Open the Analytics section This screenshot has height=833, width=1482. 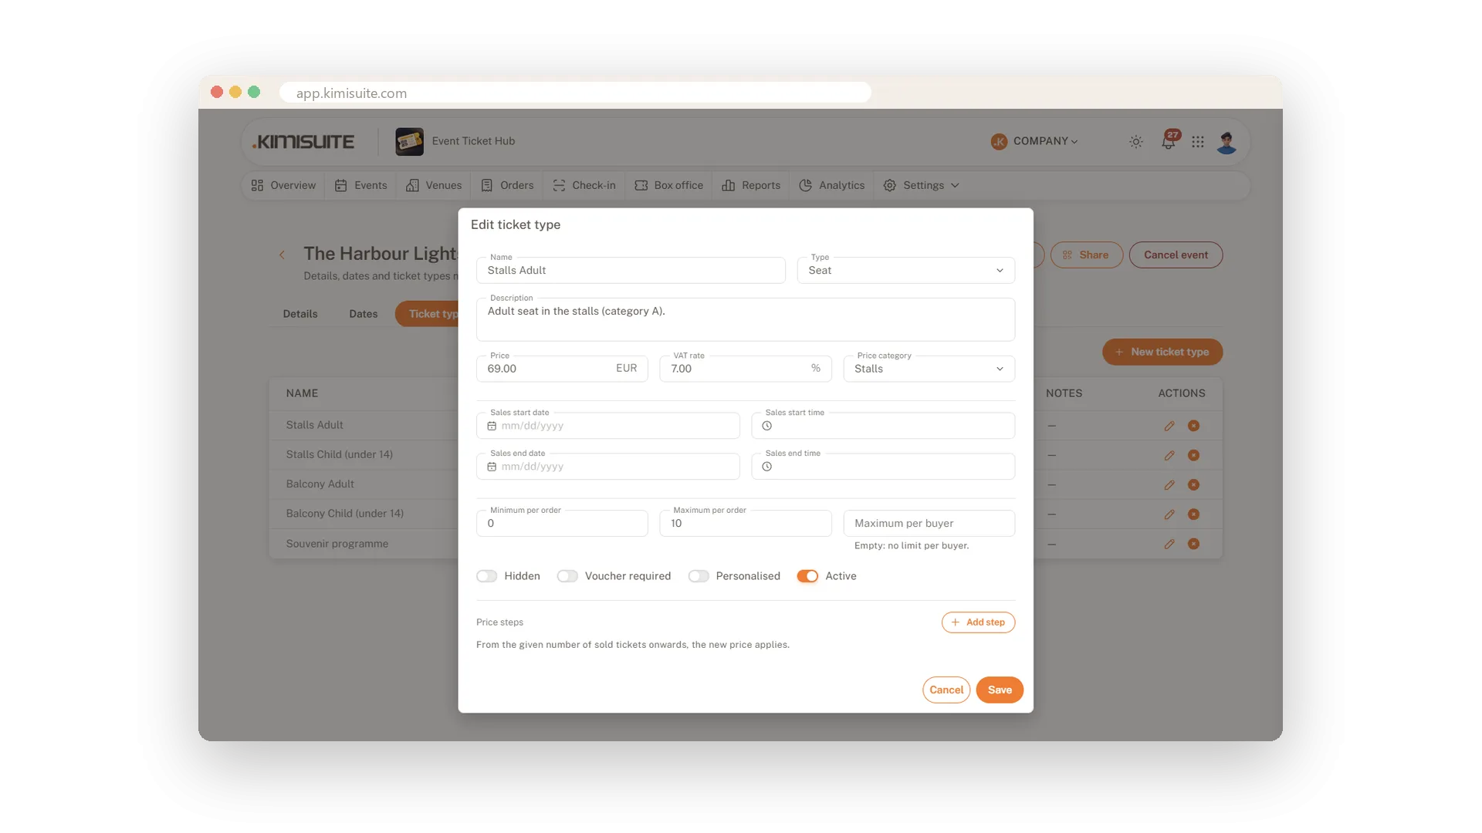831,185
